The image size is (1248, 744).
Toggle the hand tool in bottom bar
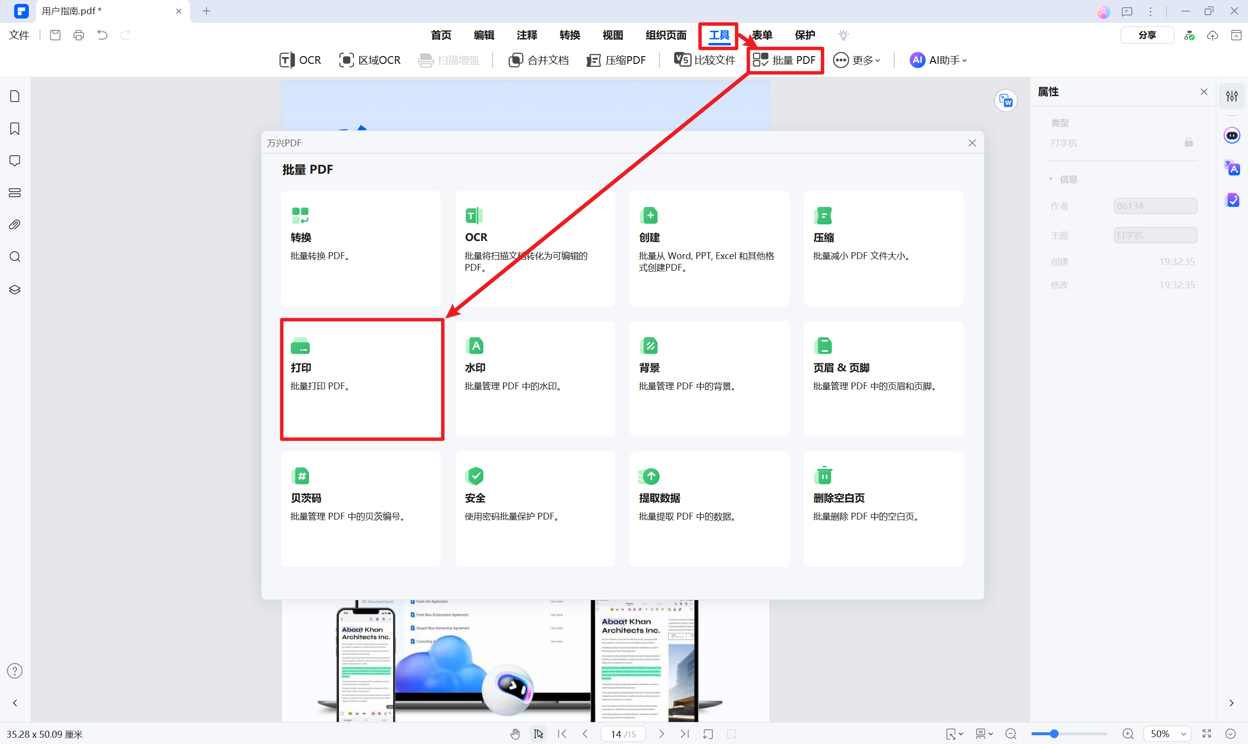[515, 734]
